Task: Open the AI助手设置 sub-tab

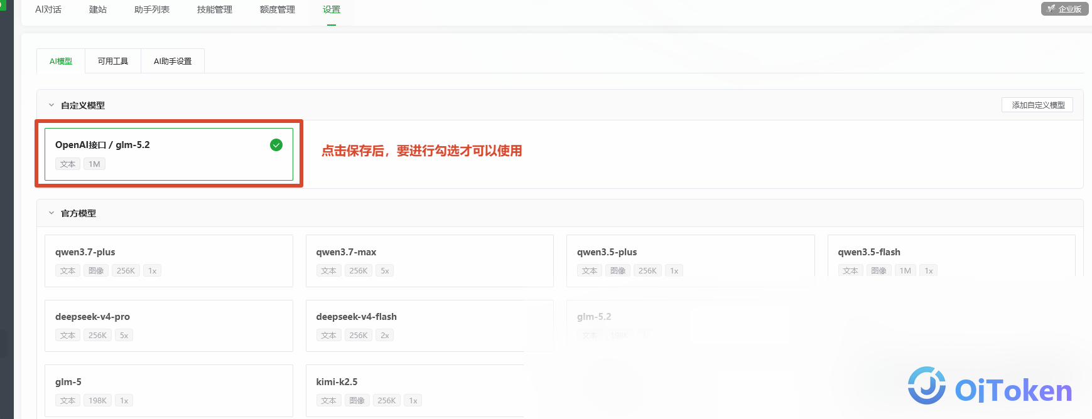Action: point(173,61)
